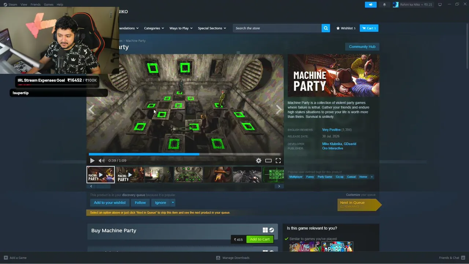Select the Multiplayer tag
Viewport: 469px width, 264px height.
[x=296, y=177]
